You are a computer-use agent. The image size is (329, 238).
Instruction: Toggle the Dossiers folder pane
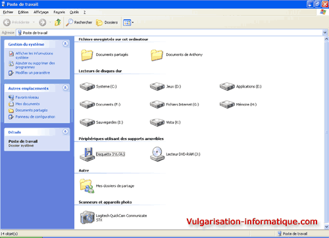107,22
